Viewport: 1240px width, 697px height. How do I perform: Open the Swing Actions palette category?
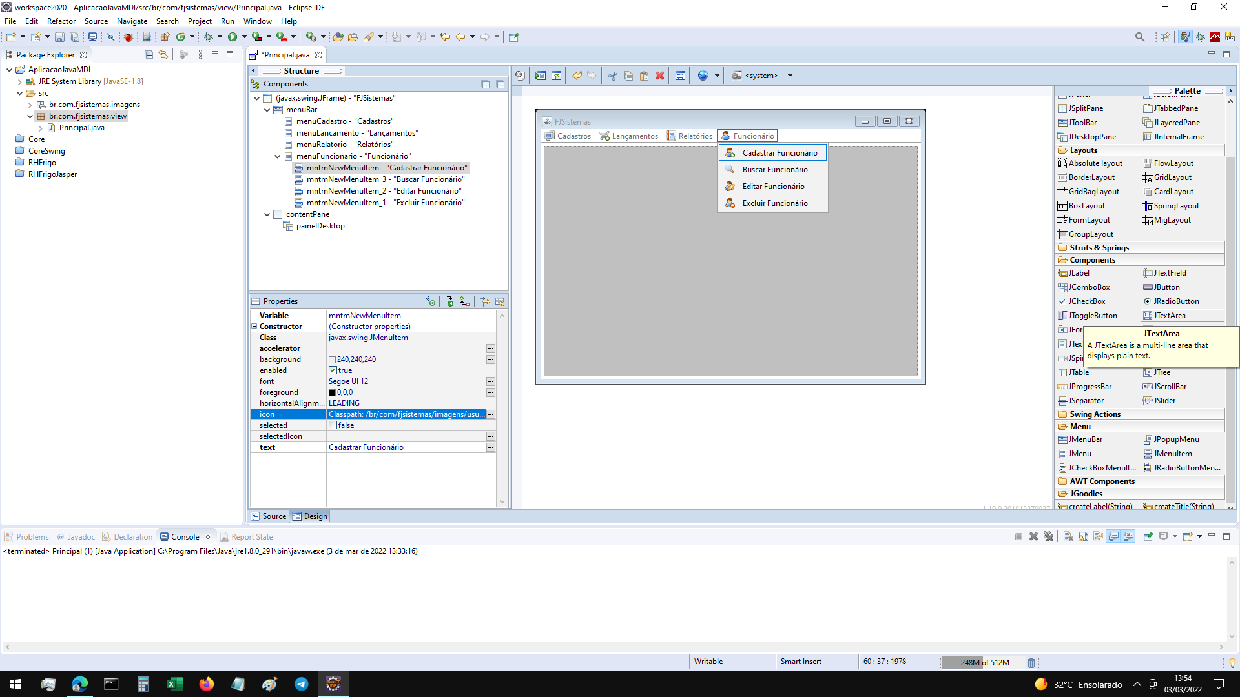tap(1140, 414)
